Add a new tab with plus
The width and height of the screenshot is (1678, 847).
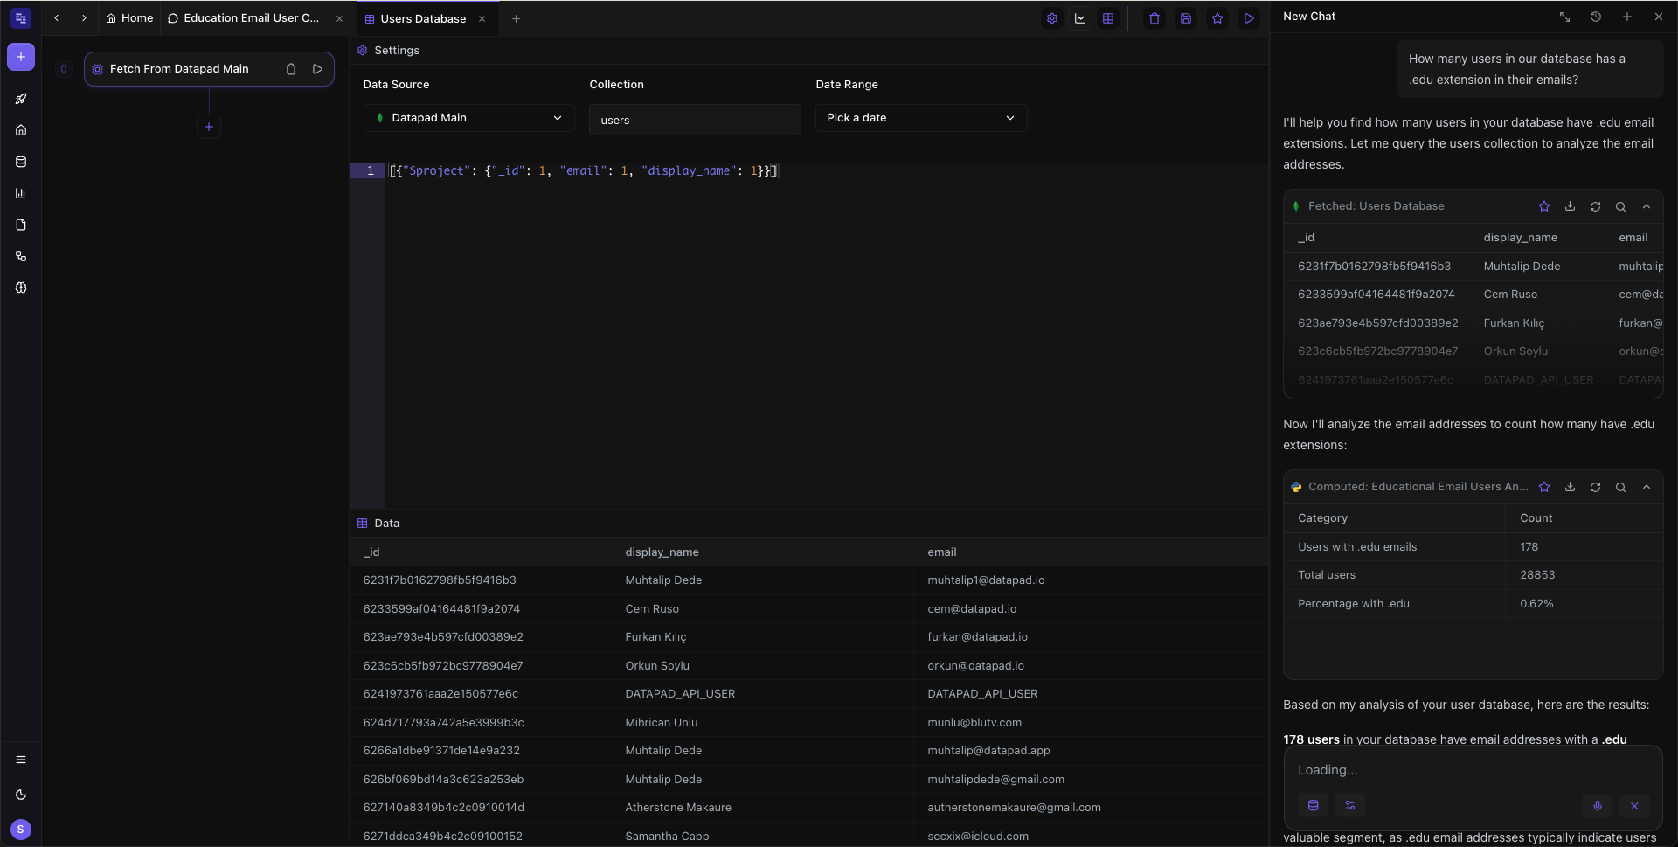point(516,18)
